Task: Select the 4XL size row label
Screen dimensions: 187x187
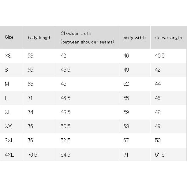Action: pos(9,155)
